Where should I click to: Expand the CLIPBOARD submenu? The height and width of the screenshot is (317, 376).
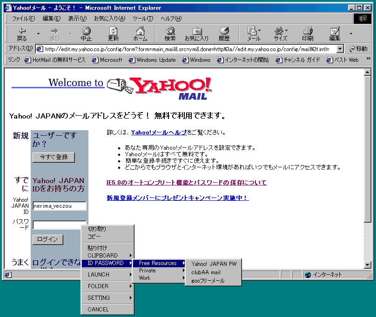click(x=107, y=256)
